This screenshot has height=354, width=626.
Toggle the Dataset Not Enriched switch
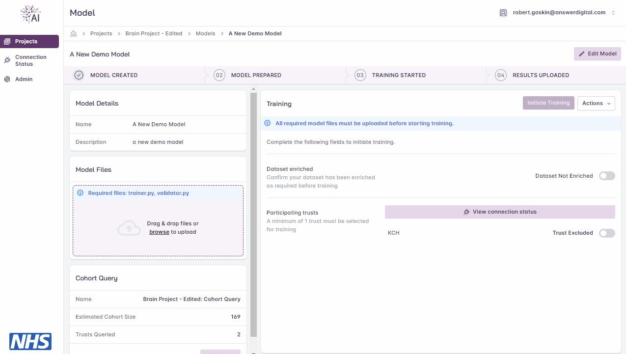(607, 176)
